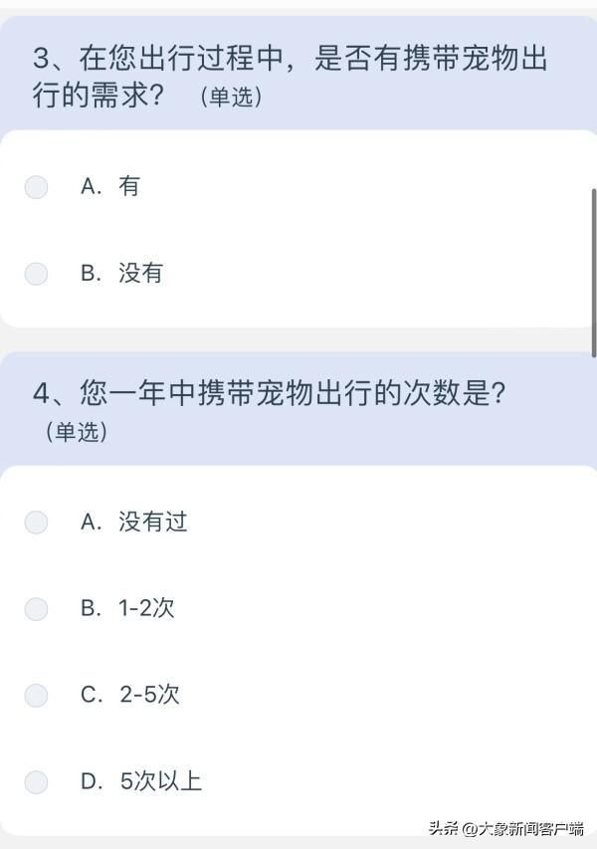Choose the 没有过 radio circle
Viewport: 597px width, 849px height.
coord(36,523)
